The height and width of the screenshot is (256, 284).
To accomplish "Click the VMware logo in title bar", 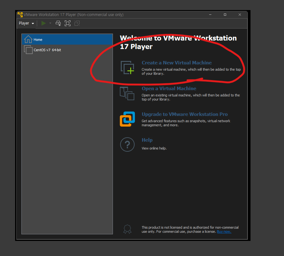I will pyautogui.click(x=20, y=15).
